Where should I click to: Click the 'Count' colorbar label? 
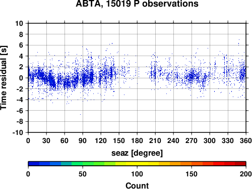[137, 185]
